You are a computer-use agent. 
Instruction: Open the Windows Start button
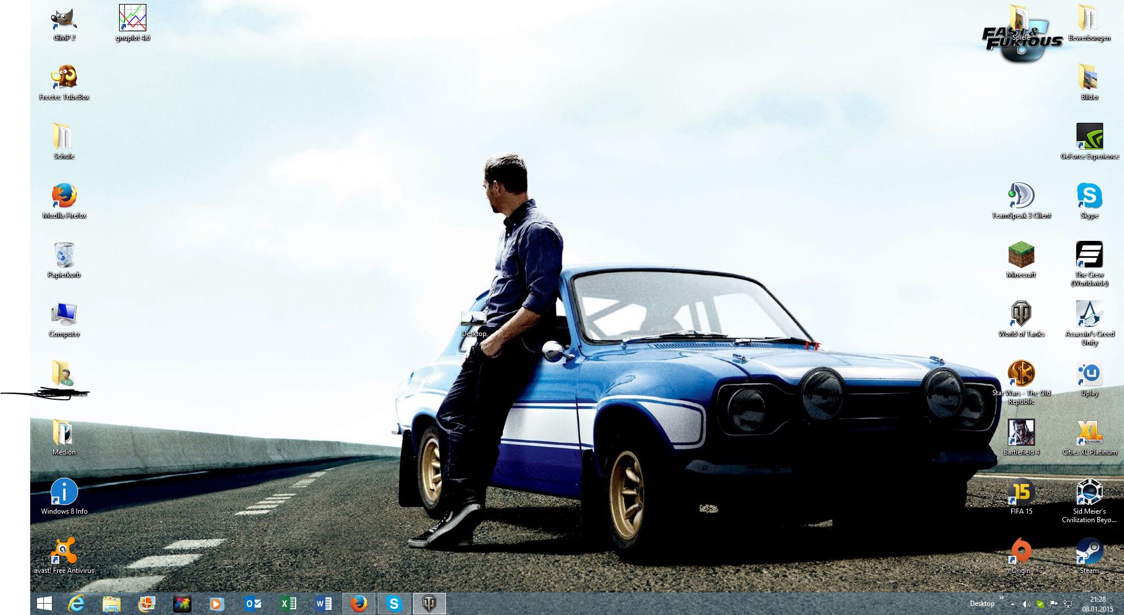pyautogui.click(x=44, y=604)
